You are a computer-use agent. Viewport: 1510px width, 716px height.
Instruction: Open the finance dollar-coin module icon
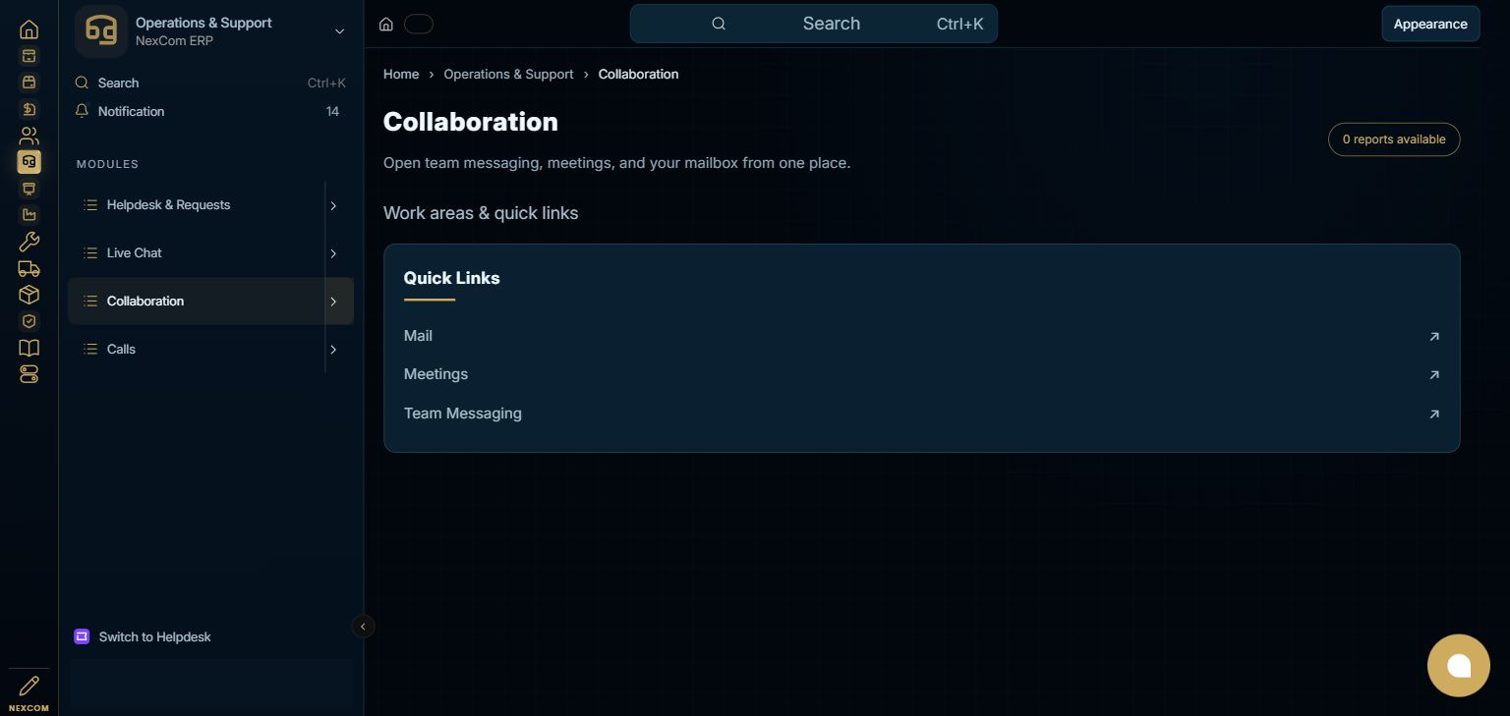pos(29,109)
